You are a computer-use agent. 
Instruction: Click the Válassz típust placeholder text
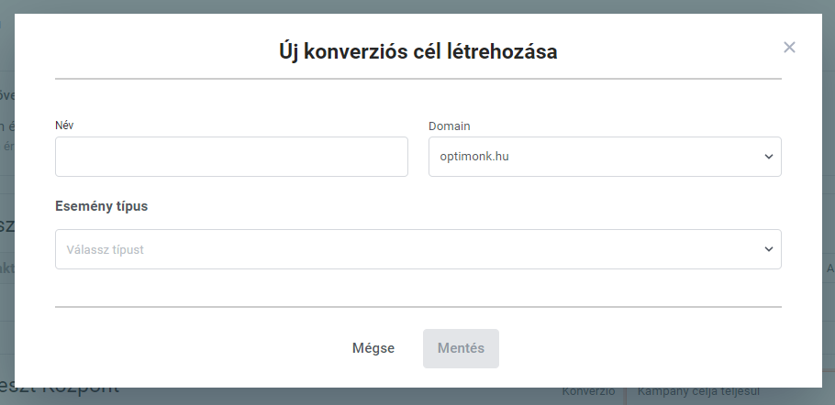(105, 250)
